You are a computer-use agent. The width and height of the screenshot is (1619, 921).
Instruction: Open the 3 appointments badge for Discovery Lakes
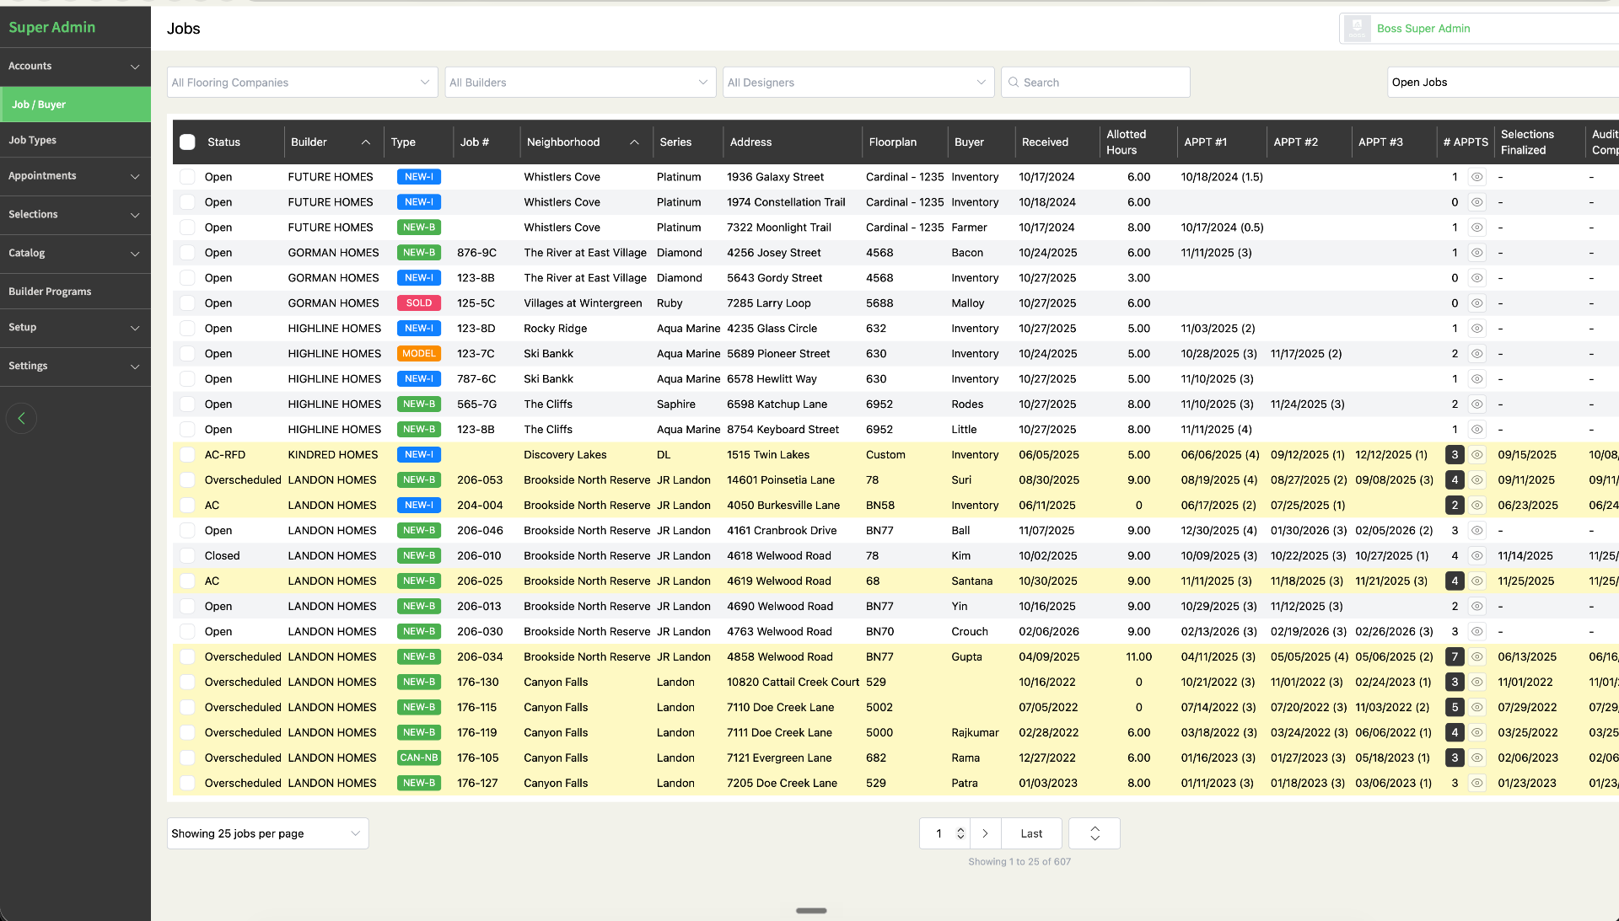(1455, 455)
